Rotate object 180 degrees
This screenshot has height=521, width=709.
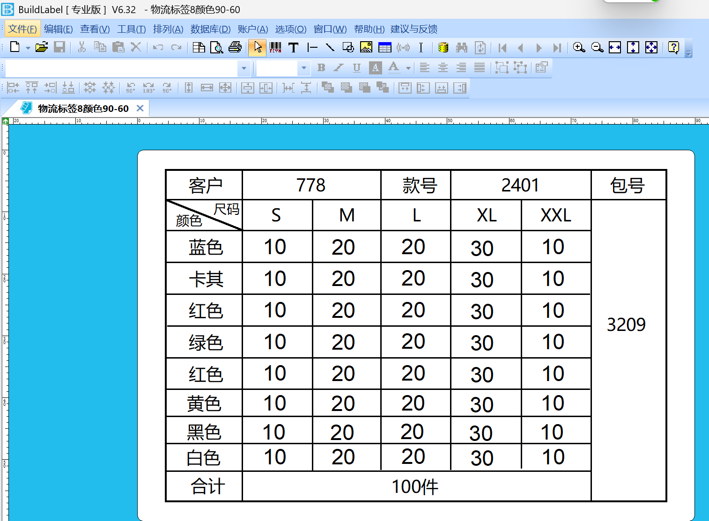point(148,88)
